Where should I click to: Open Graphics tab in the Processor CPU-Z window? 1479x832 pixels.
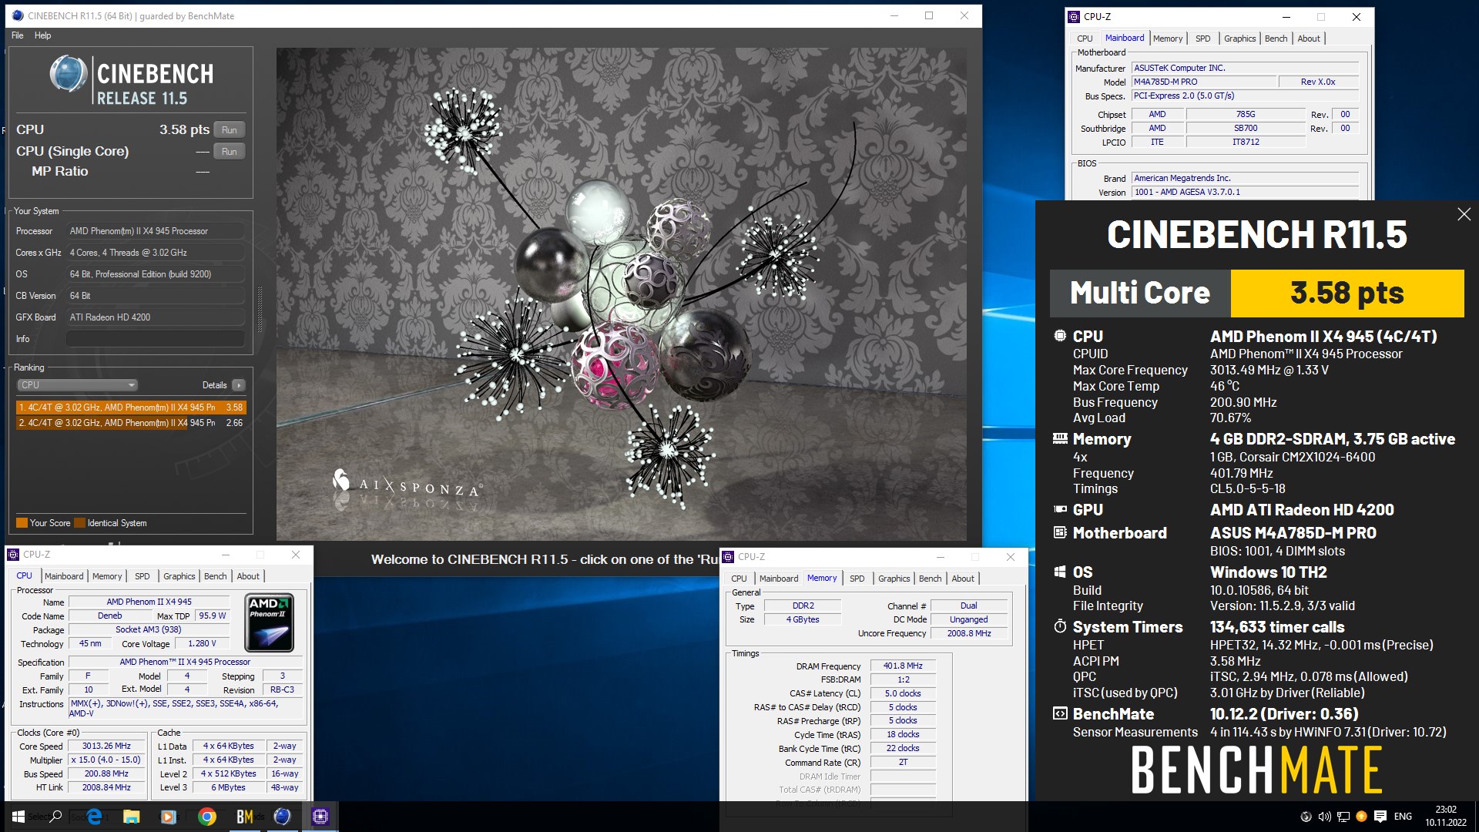pyautogui.click(x=179, y=576)
